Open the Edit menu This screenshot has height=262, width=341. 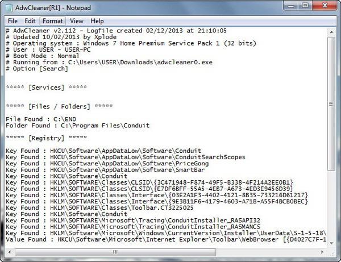(x=30, y=21)
